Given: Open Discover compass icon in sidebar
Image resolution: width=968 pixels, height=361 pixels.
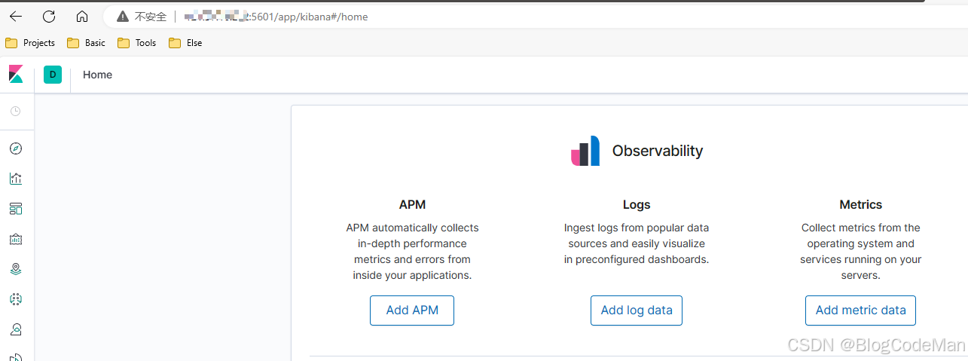Looking at the screenshot, I should pos(16,148).
